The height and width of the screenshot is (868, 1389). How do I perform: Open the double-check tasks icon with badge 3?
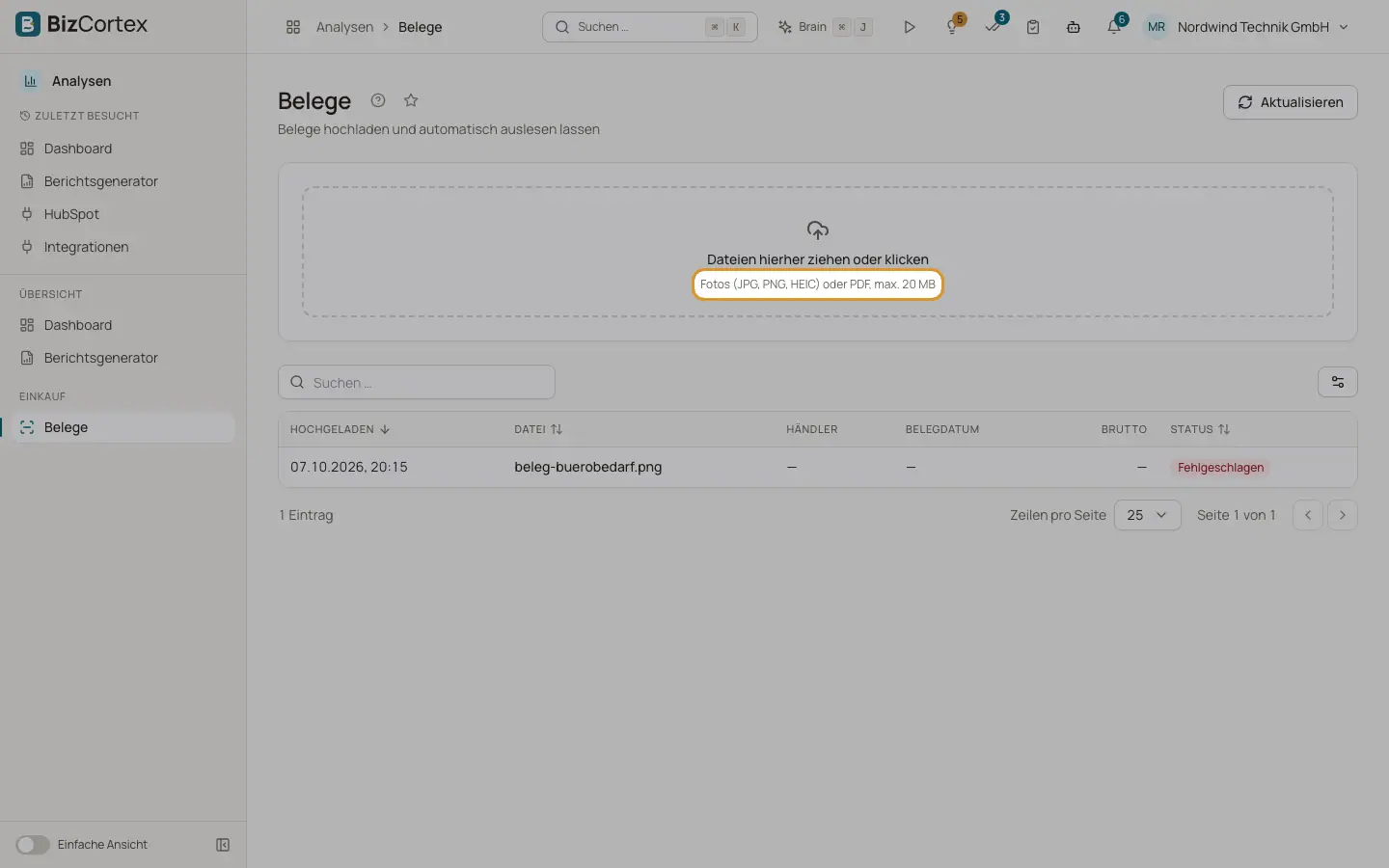click(x=994, y=26)
